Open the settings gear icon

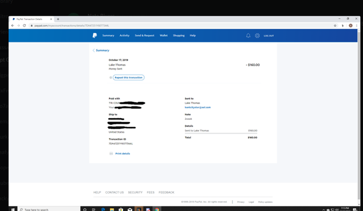pos(257,36)
